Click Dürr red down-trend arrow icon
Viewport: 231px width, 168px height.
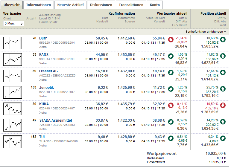tap(171, 39)
